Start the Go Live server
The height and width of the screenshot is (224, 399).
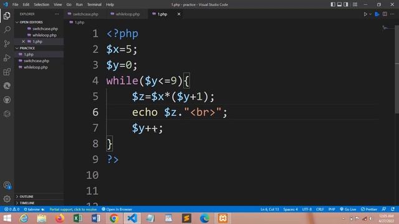(x=348, y=210)
